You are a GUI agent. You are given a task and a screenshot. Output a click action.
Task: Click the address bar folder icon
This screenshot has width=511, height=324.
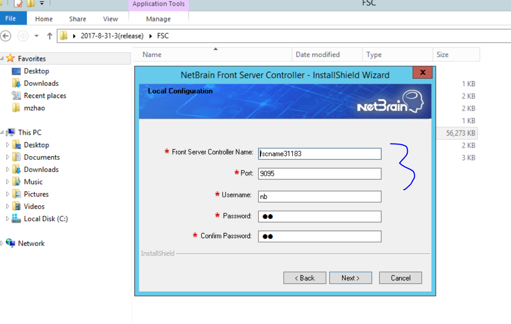click(x=64, y=36)
